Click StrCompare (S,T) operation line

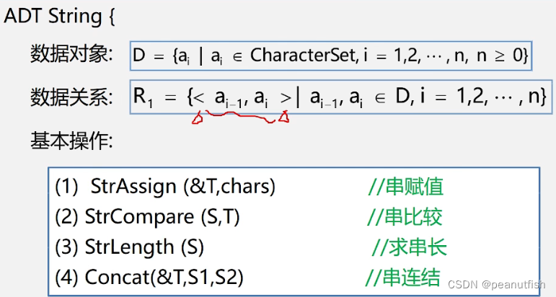tap(148, 216)
